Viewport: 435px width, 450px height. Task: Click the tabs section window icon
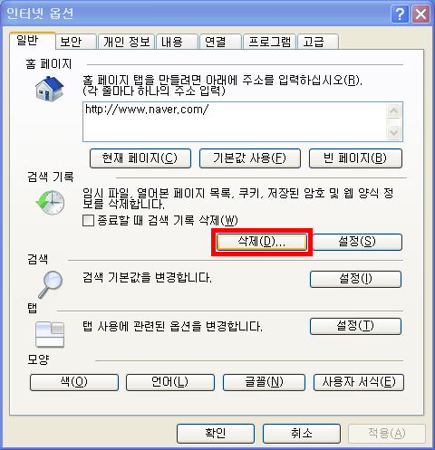click(x=50, y=334)
